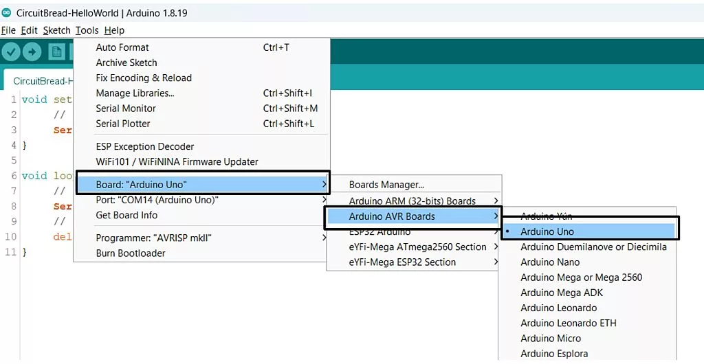Click the closing brace on line 11
The height and width of the screenshot is (364, 704).
point(24,252)
